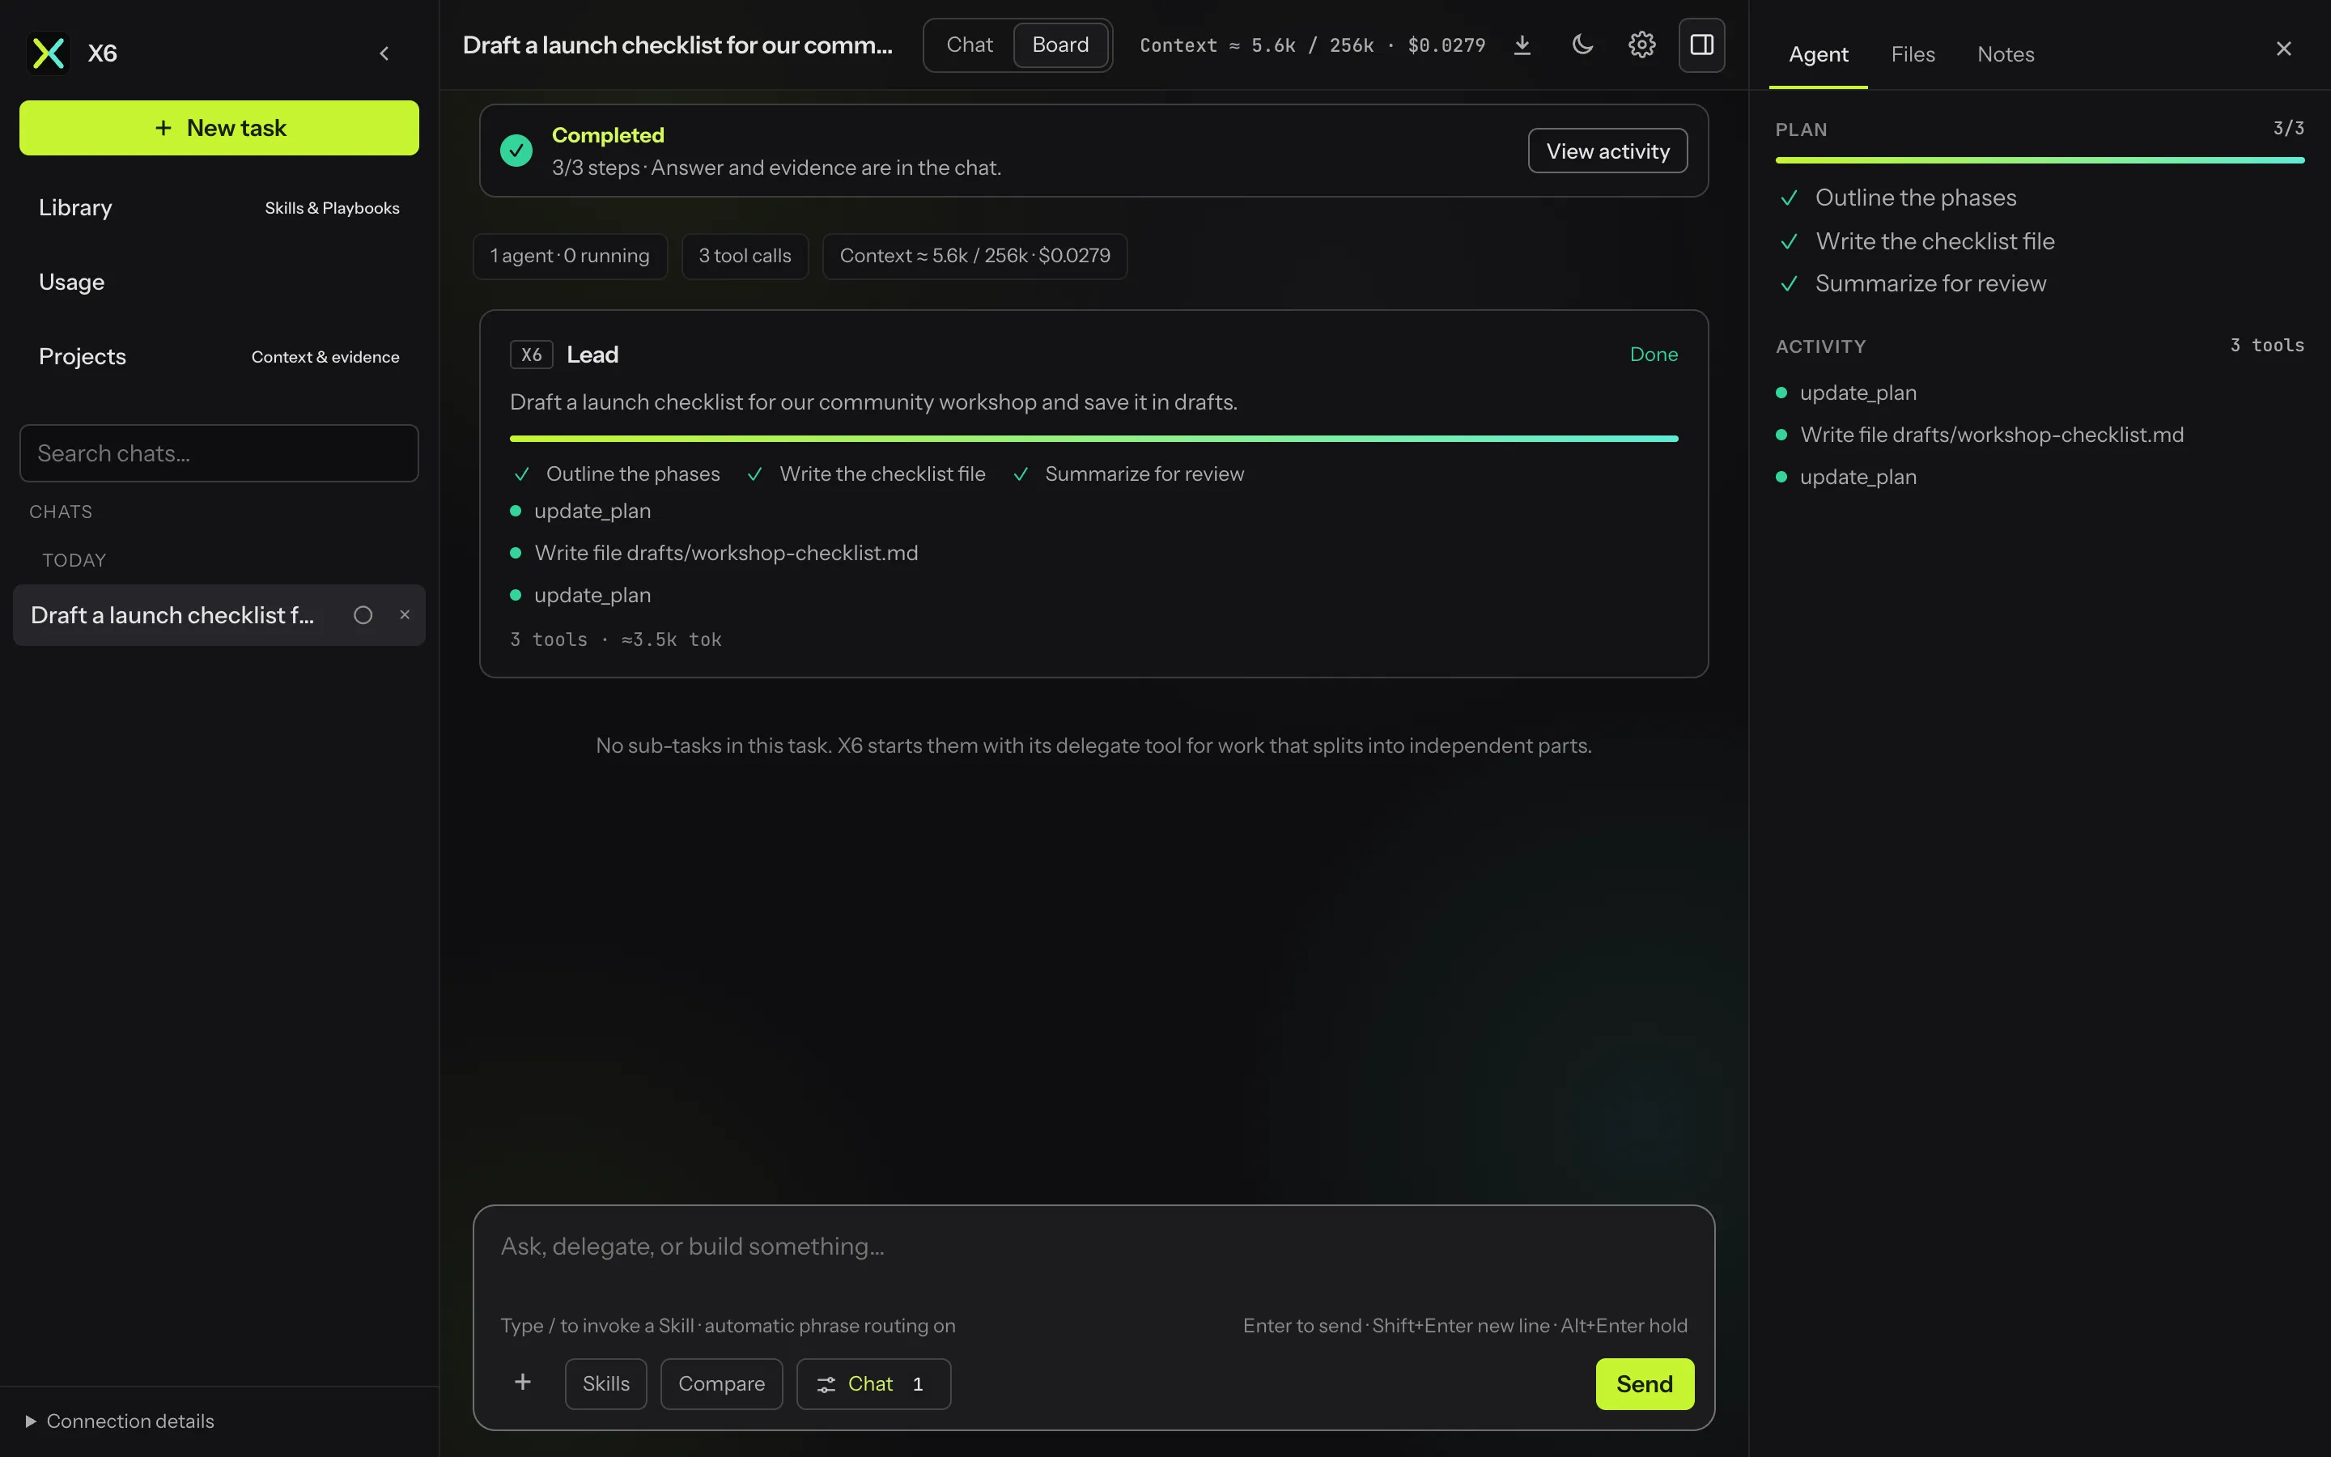Download the conversation using the export icon
Viewport: 2331px width, 1457px height.
pos(1522,45)
